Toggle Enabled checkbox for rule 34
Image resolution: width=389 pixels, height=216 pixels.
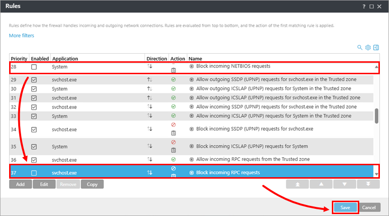34,130
